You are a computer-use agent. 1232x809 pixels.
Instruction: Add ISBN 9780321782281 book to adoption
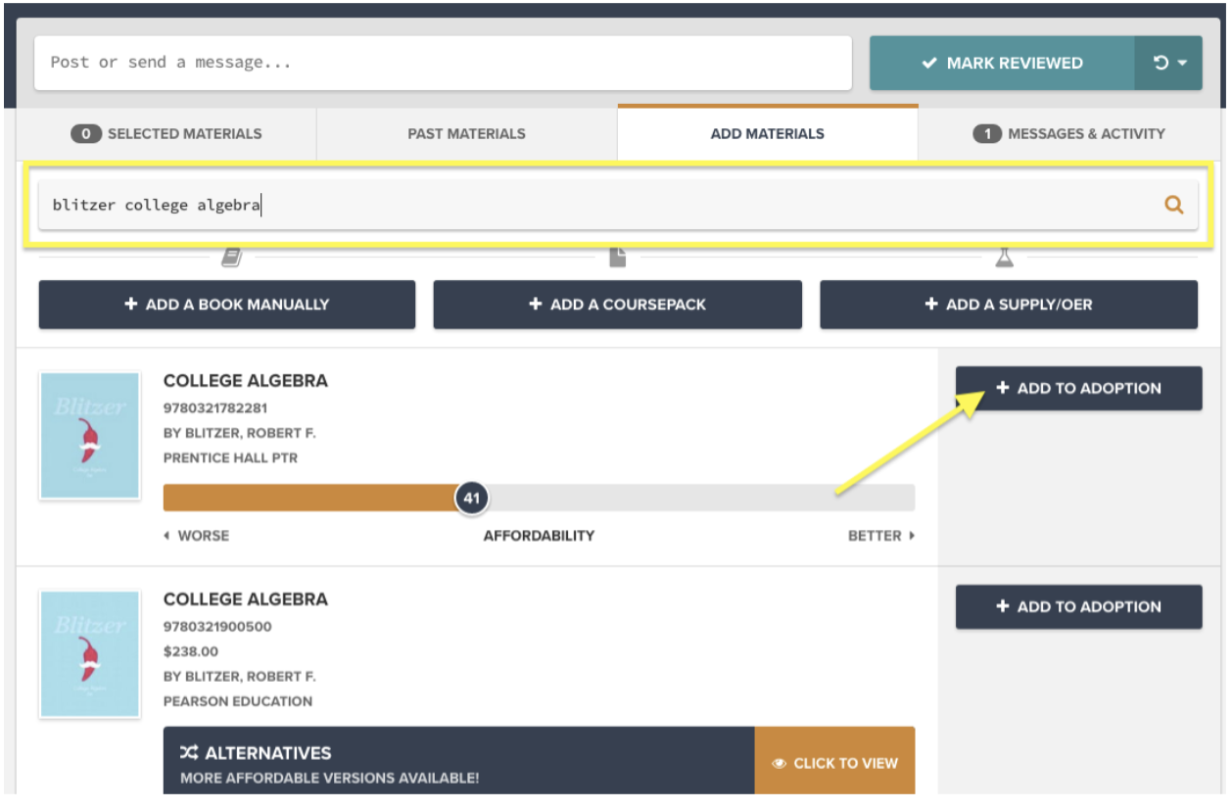click(1078, 388)
